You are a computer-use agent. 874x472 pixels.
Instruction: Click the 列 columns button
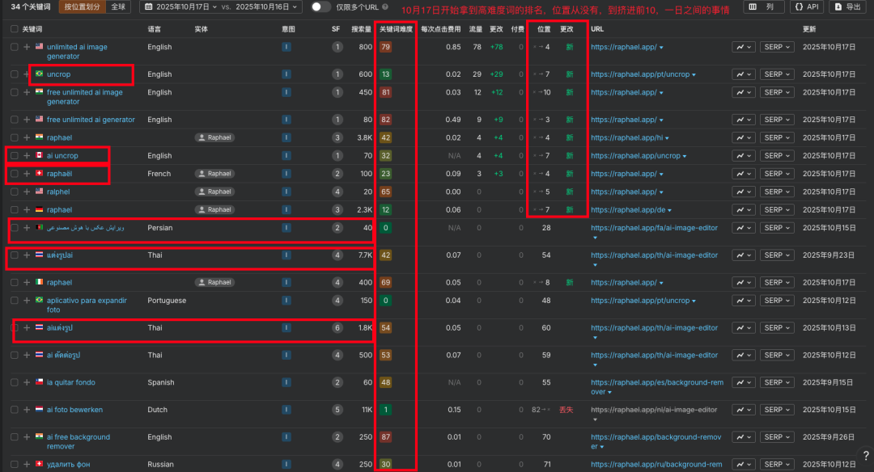tap(764, 6)
